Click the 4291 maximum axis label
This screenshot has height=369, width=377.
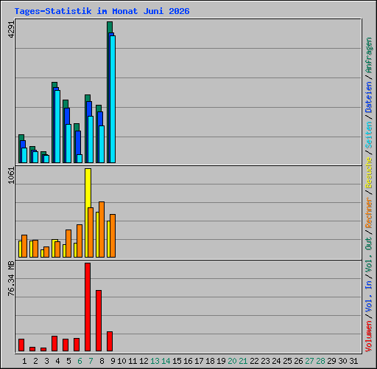11,30
